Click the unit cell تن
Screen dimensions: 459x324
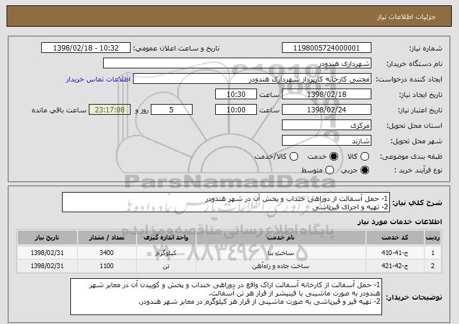pos(166,266)
